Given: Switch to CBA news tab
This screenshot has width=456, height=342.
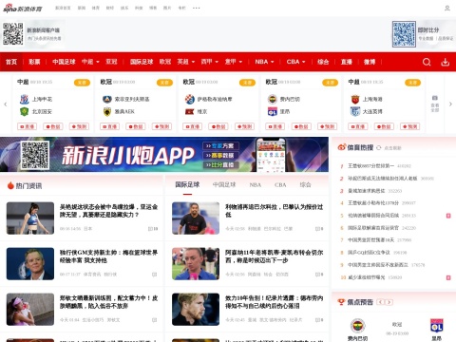Looking at the screenshot, I should [280, 184].
